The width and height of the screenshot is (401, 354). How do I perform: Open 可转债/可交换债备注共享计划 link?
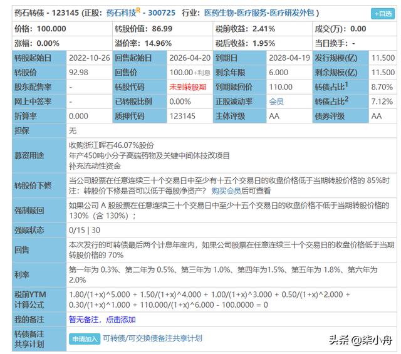[x=152, y=338]
